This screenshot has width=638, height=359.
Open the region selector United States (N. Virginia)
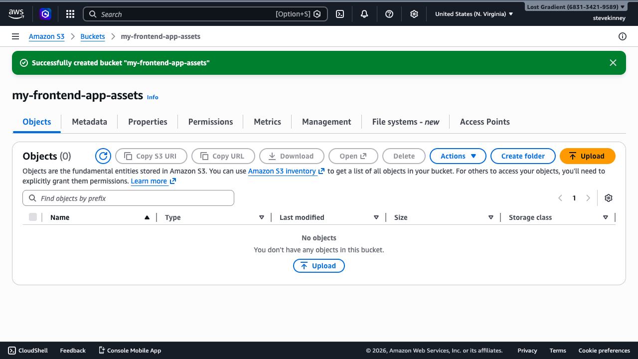coord(474,14)
